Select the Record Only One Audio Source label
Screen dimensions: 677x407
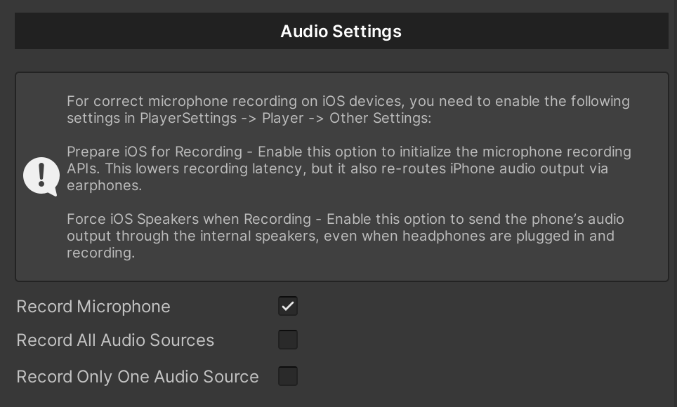138,376
